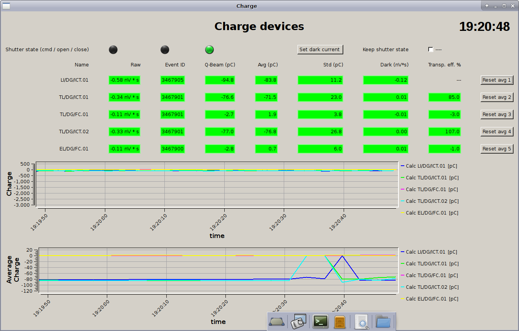Open the file cabinet manager icon
This screenshot has width=519, height=331.
coord(340,322)
